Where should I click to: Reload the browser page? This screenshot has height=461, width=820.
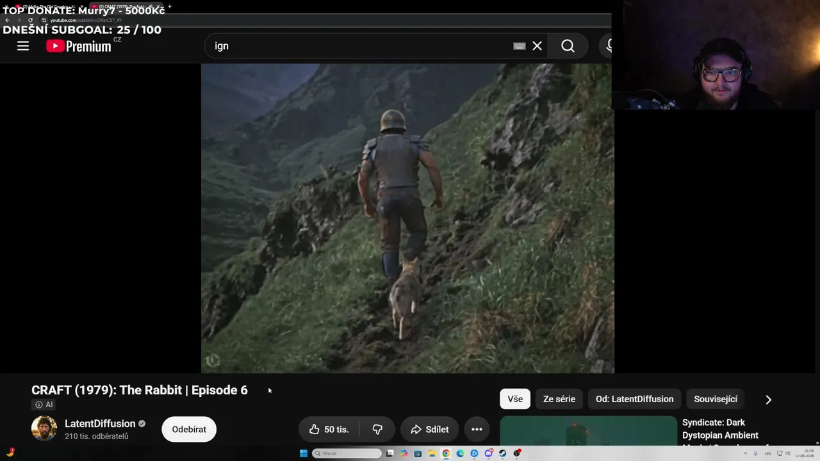pyautogui.click(x=30, y=20)
